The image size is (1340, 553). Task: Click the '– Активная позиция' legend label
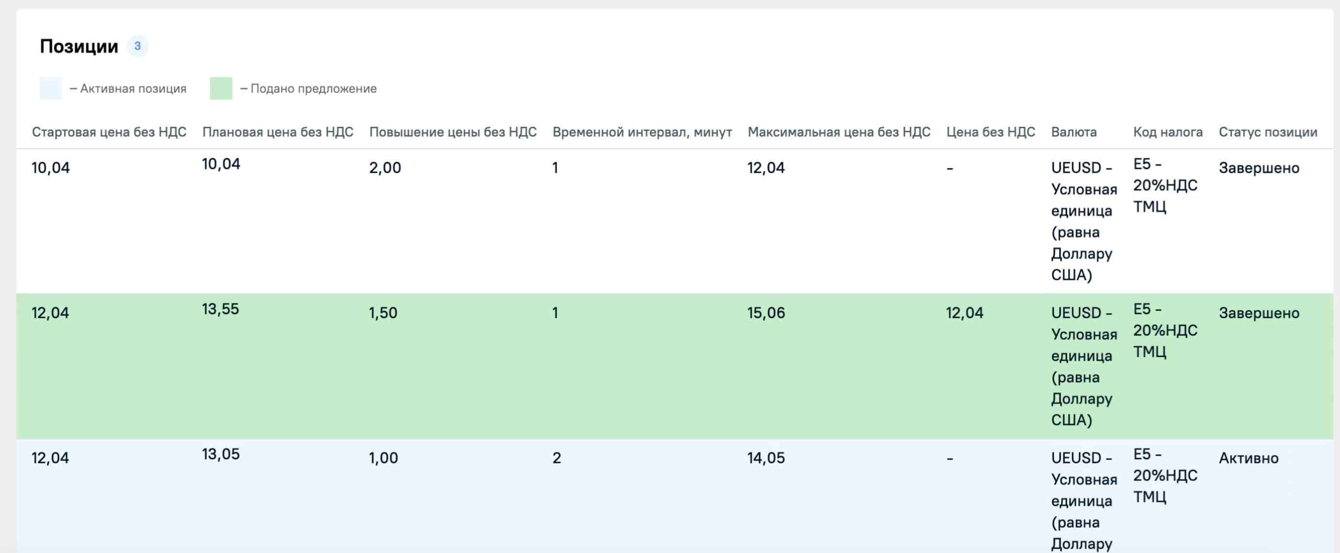click(128, 88)
